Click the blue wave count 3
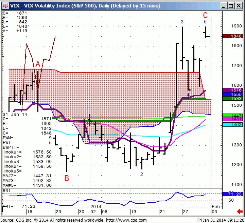Image resolution: width=245 pixels, height=223 pixels. click(x=182, y=22)
